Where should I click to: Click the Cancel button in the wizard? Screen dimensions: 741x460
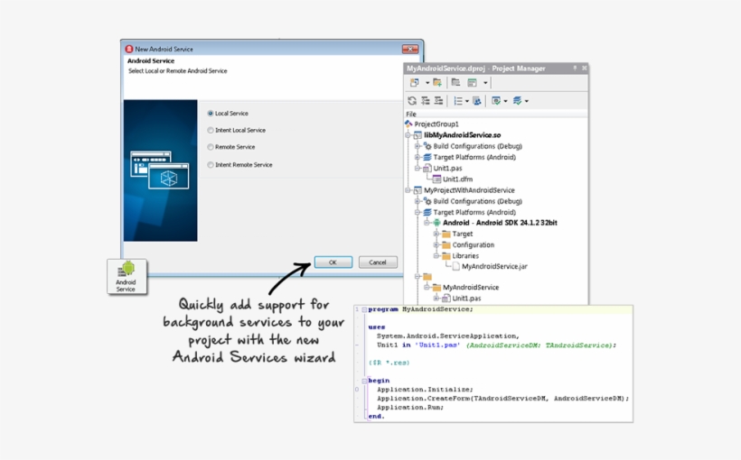[378, 262]
